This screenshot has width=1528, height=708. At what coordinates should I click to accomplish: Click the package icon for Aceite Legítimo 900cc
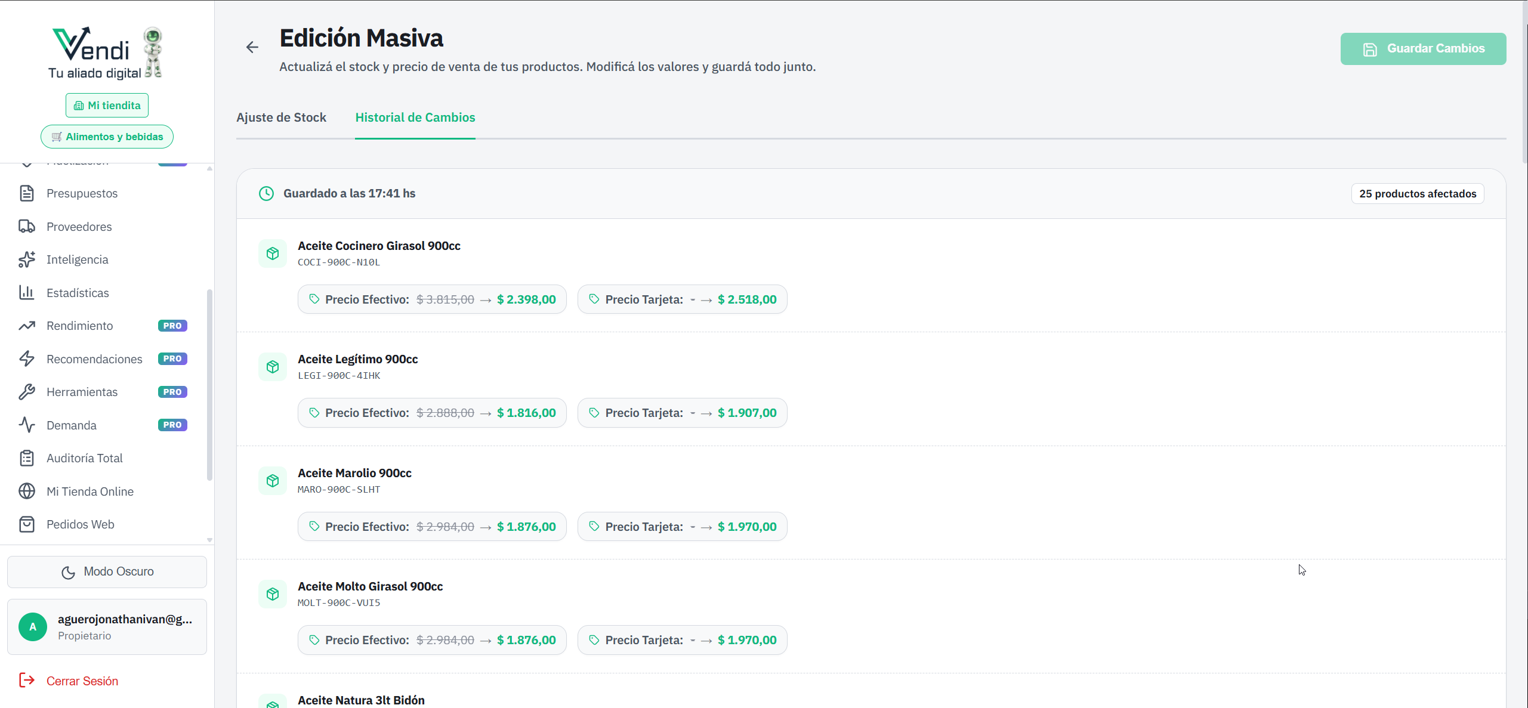tap(273, 367)
